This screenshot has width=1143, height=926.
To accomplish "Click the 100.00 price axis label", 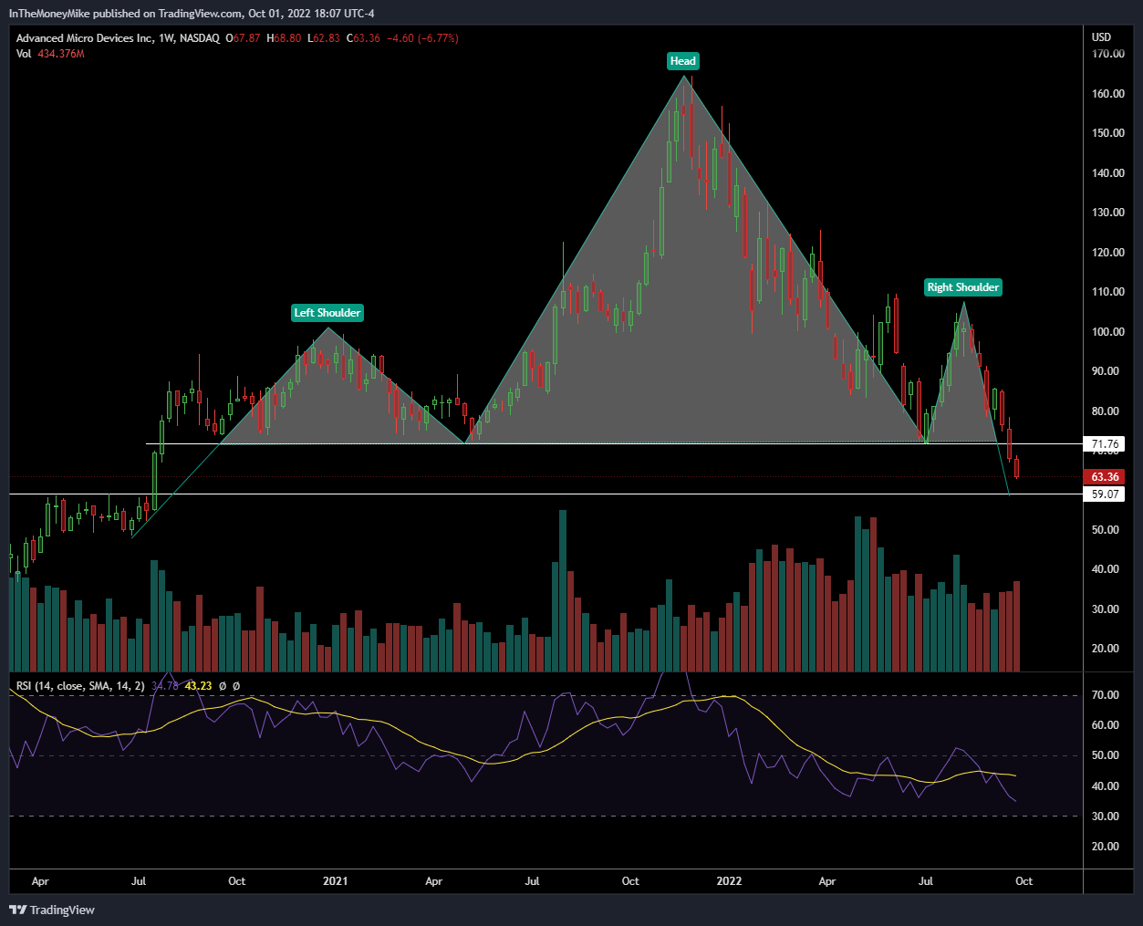I will (x=1108, y=332).
